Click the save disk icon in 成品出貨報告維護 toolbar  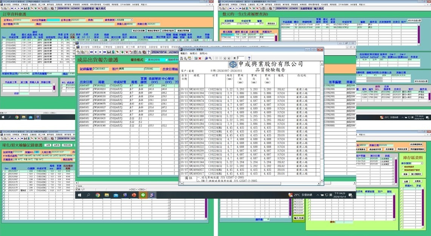click(109, 52)
